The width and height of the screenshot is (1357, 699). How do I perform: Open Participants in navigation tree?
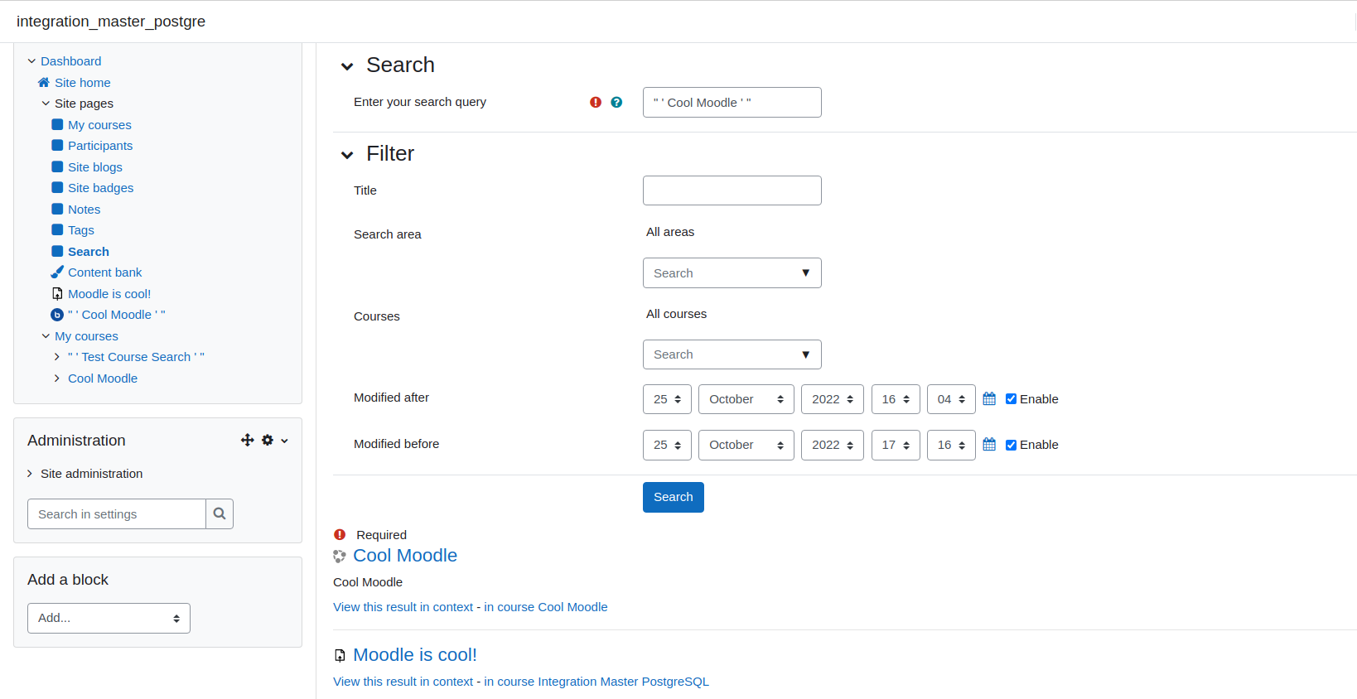pyautogui.click(x=100, y=145)
